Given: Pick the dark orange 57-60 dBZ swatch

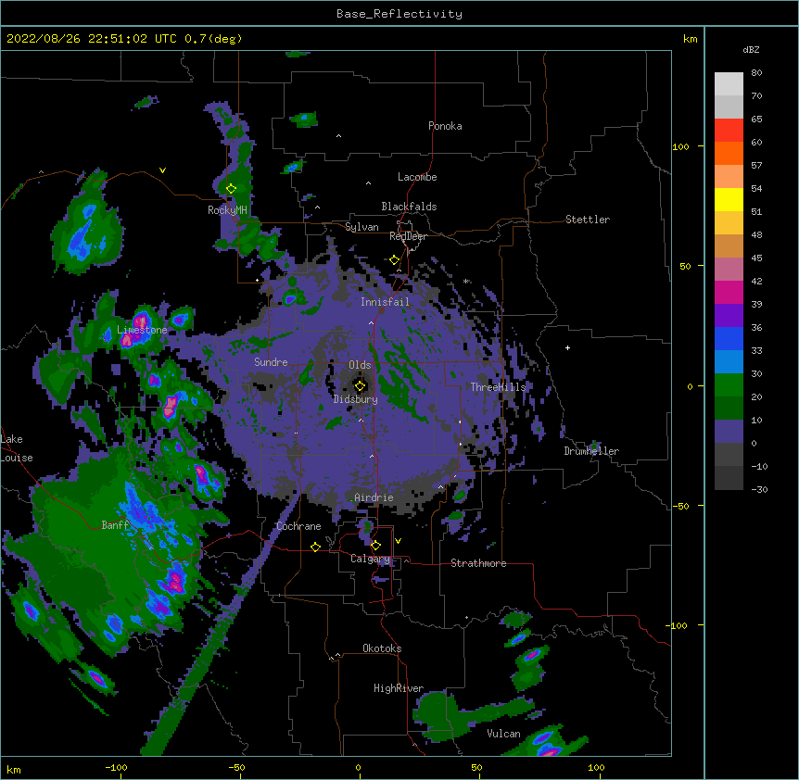Looking at the screenshot, I should (x=729, y=153).
